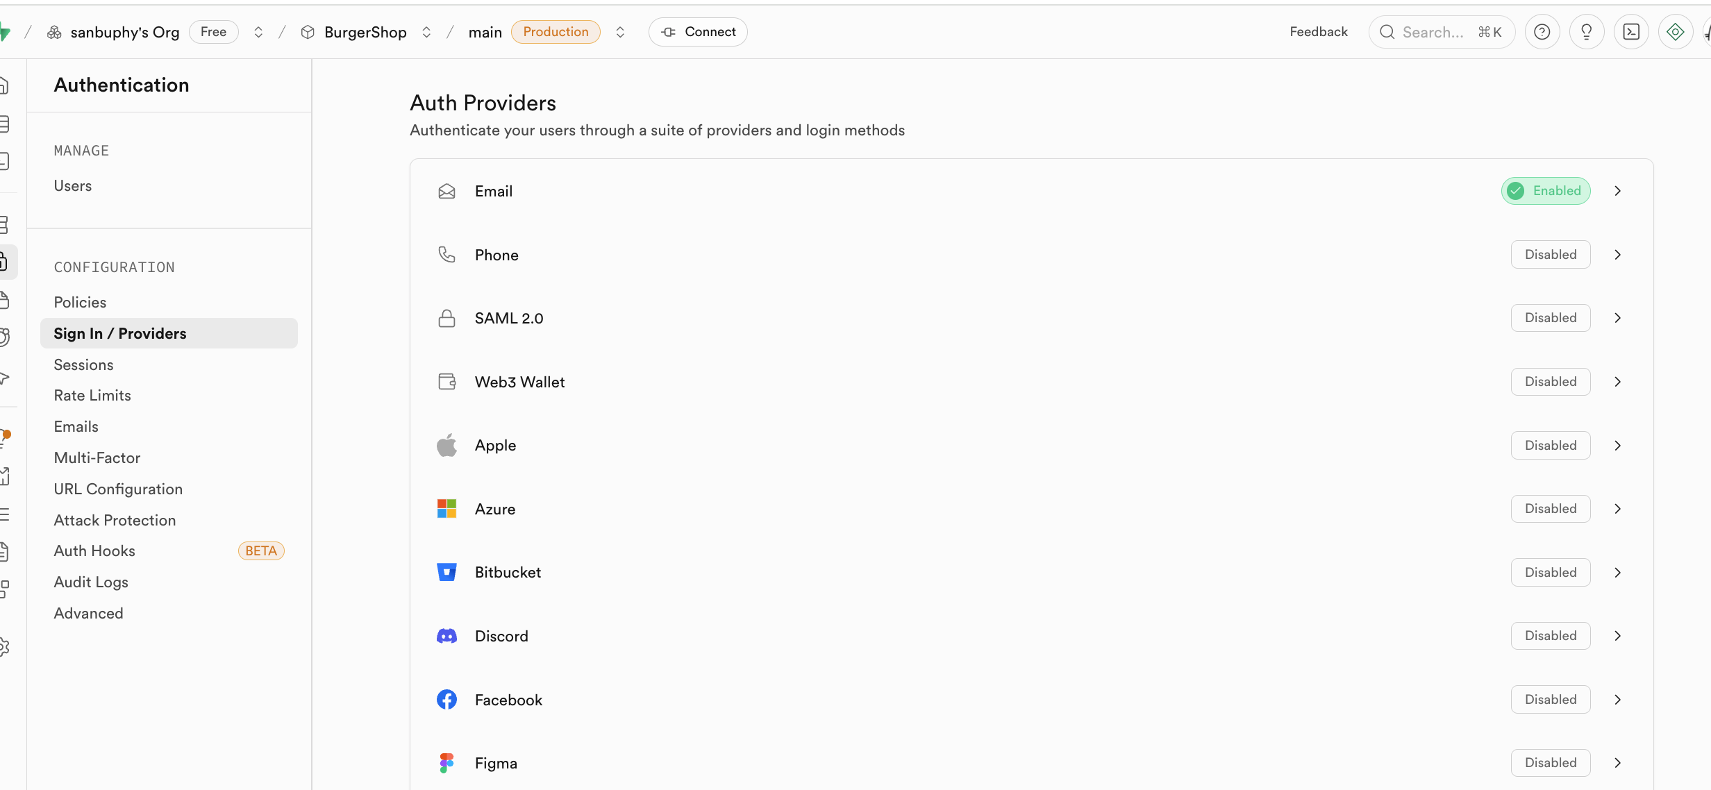The width and height of the screenshot is (1711, 790).
Task: Expand the SAML 2.0 provider row arrow
Action: pyautogui.click(x=1618, y=318)
